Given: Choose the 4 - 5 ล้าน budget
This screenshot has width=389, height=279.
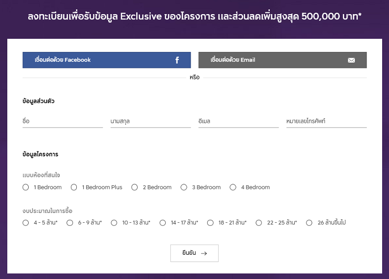Looking at the screenshot, I should (x=26, y=223).
